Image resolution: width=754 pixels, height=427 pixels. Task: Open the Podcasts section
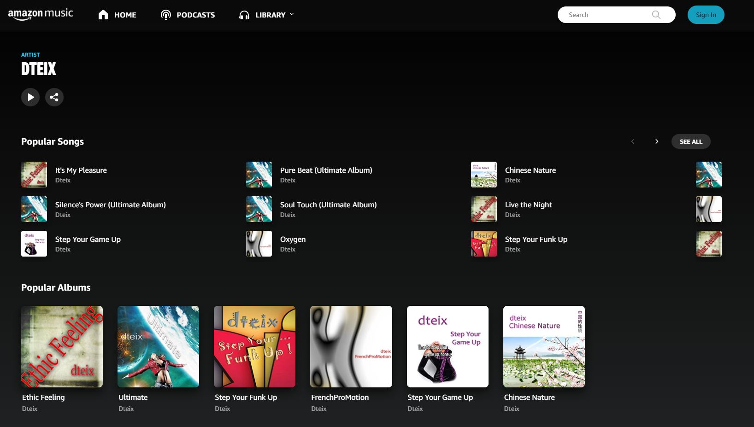188,15
